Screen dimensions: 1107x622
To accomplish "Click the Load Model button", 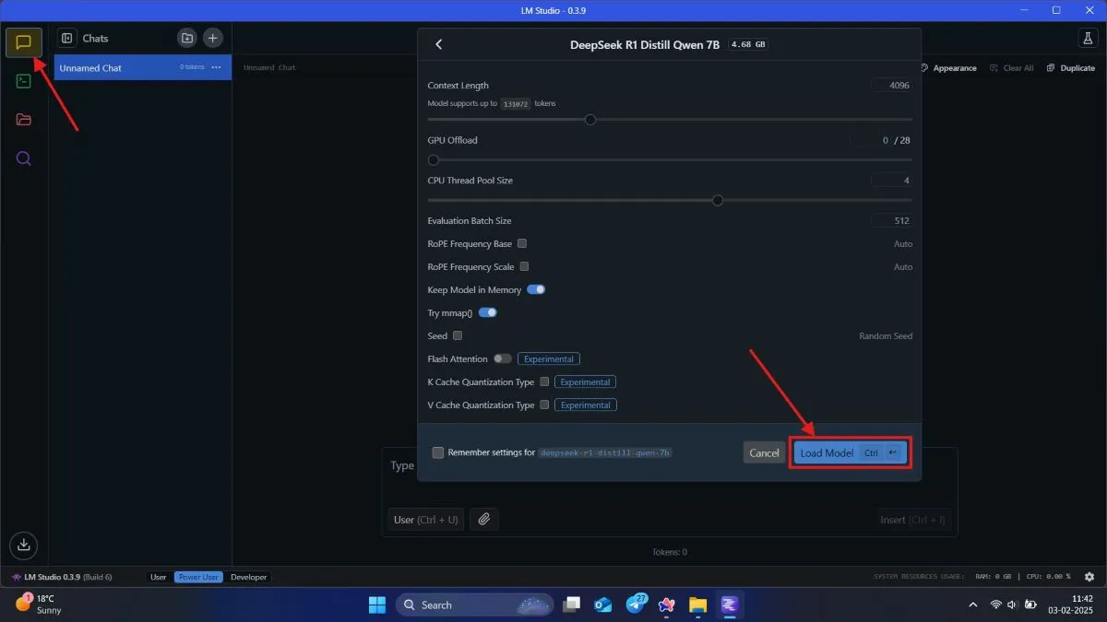I will (x=850, y=452).
